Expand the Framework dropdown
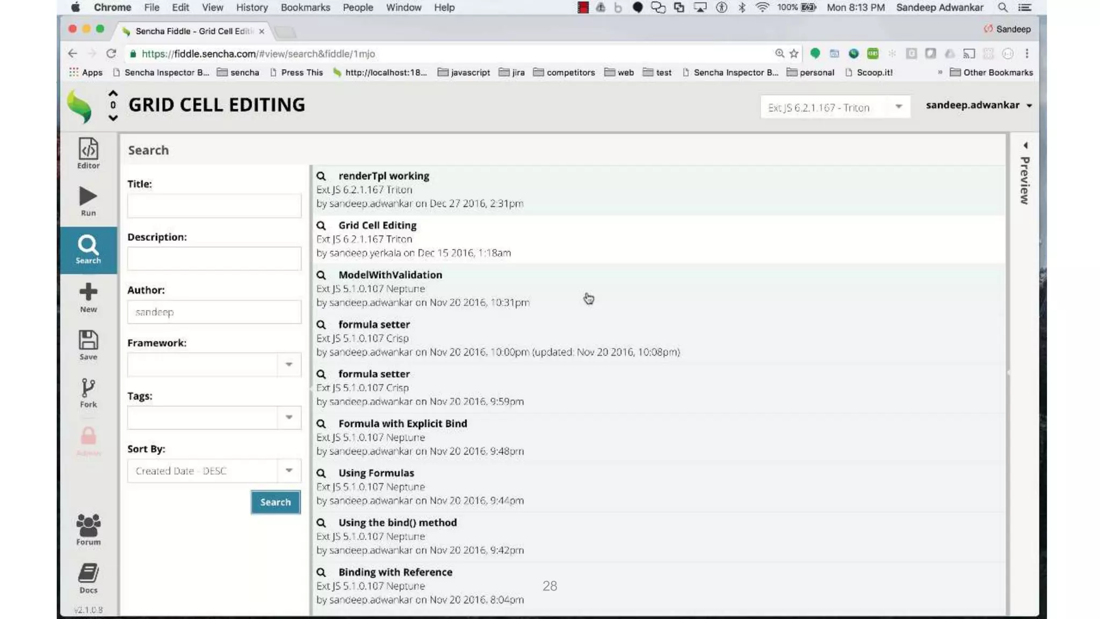 click(x=289, y=365)
